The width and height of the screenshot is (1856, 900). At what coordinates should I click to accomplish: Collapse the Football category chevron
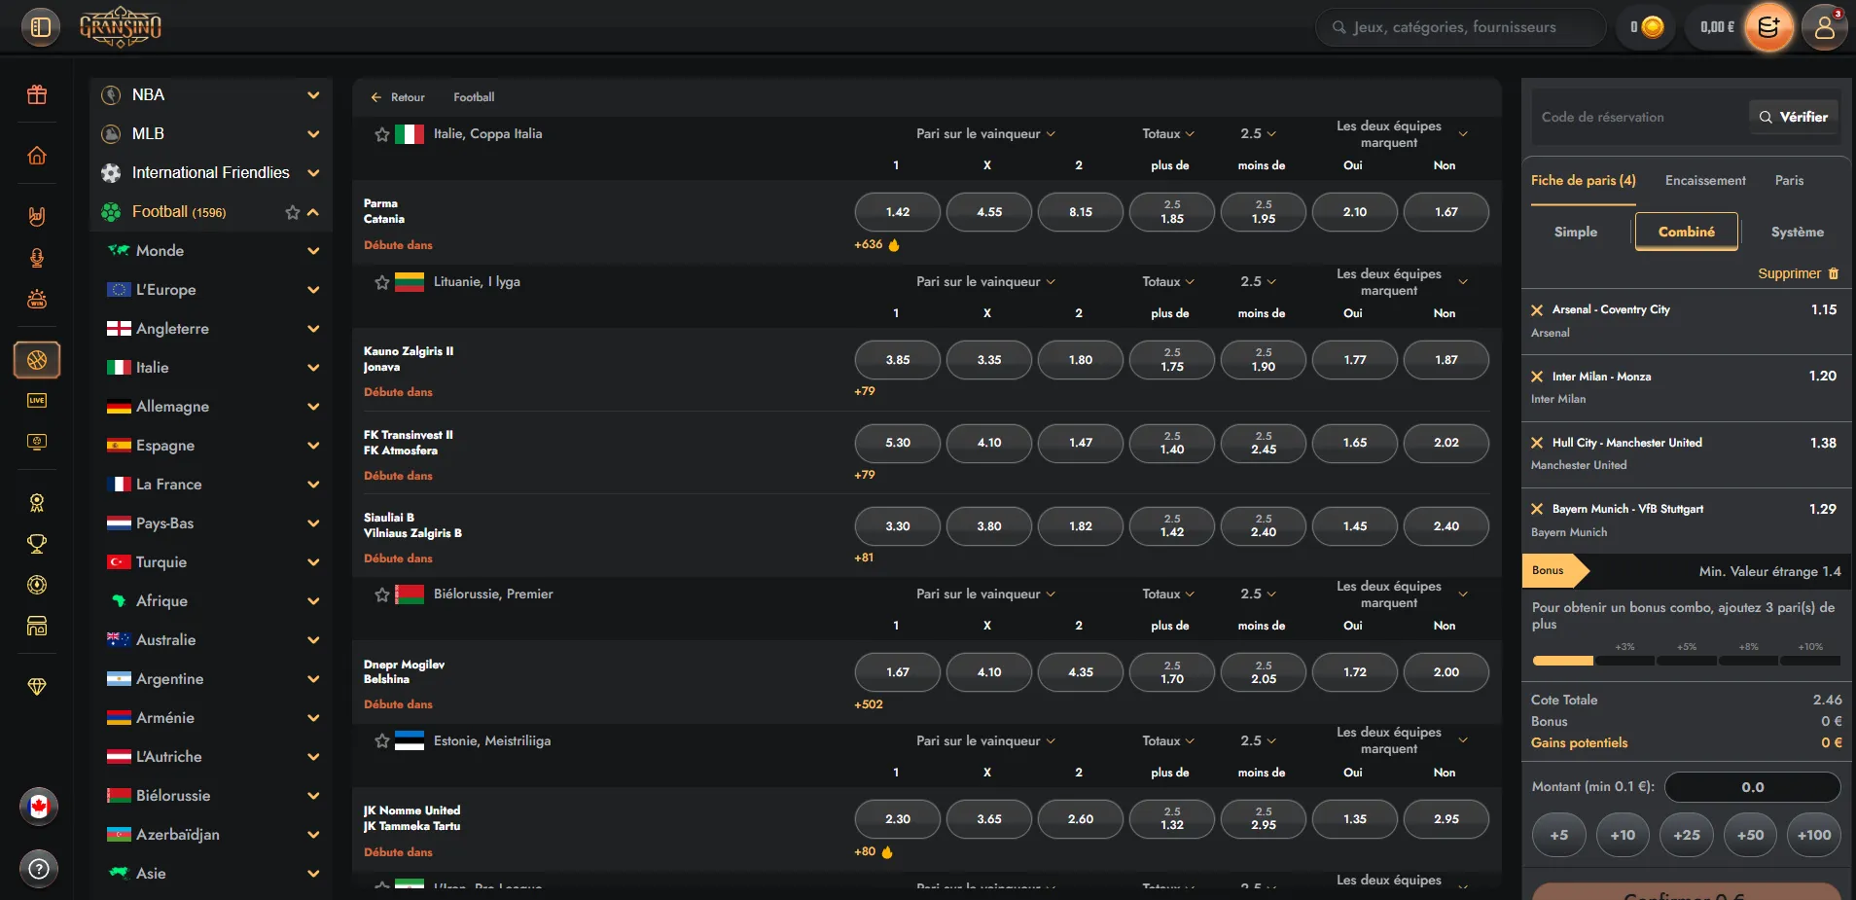tap(313, 212)
